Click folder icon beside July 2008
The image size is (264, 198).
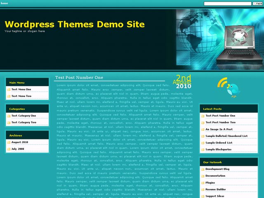(x=9, y=149)
